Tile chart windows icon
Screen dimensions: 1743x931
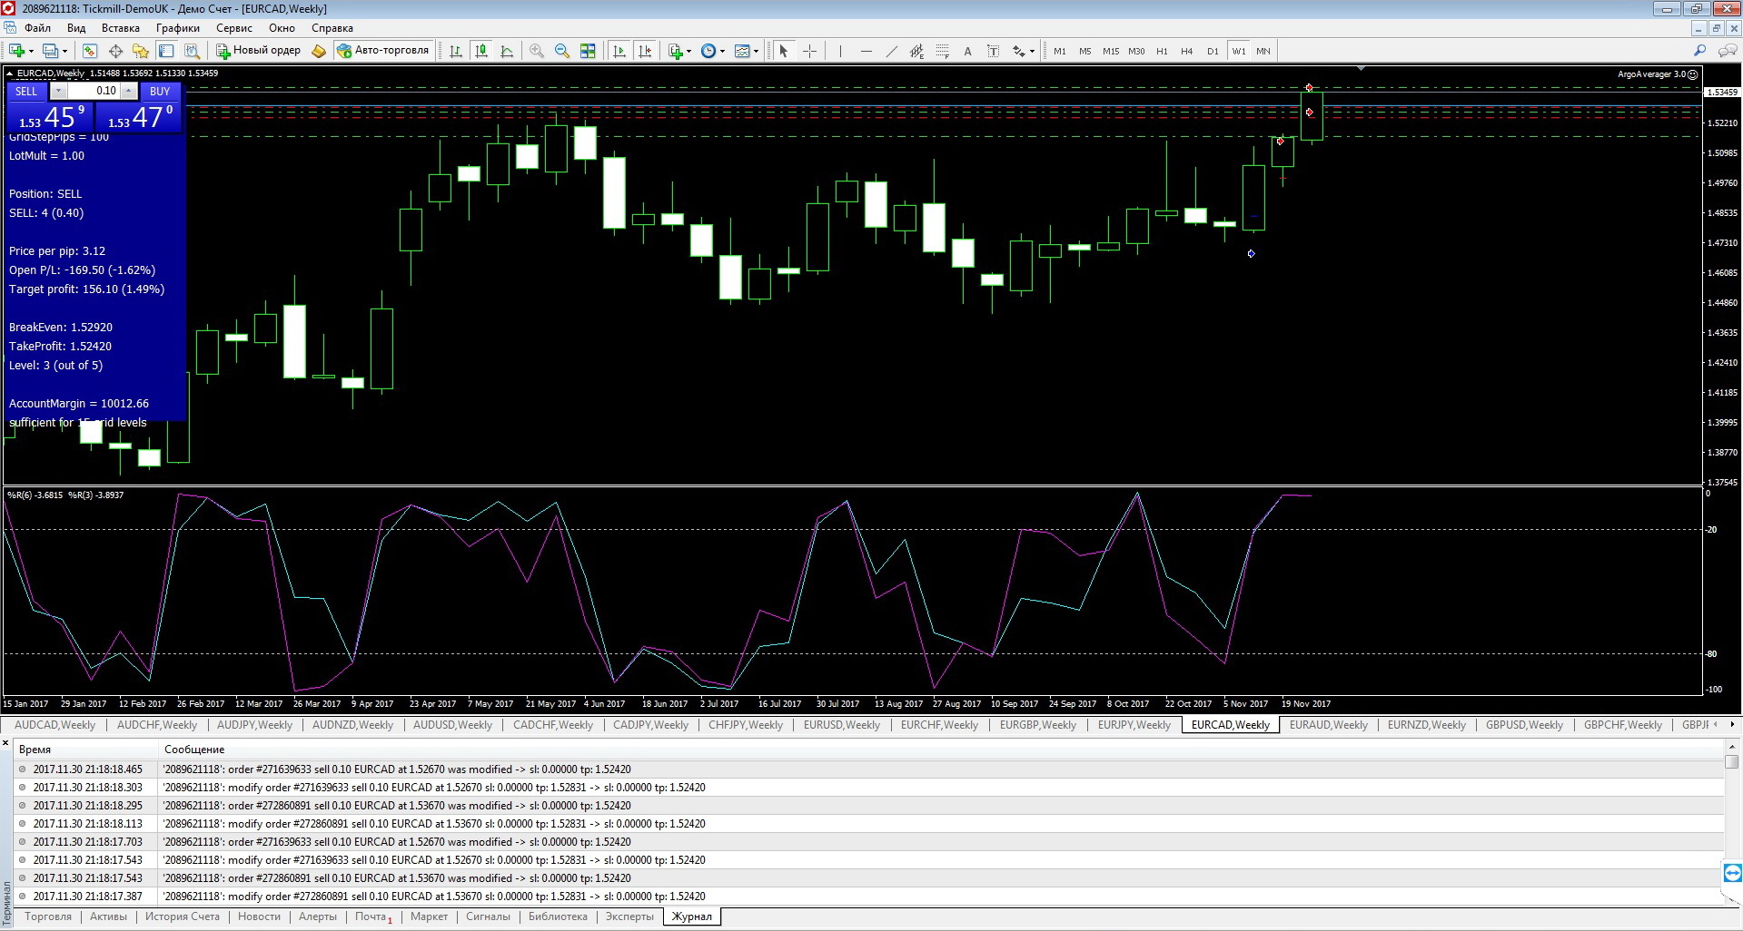coord(588,51)
